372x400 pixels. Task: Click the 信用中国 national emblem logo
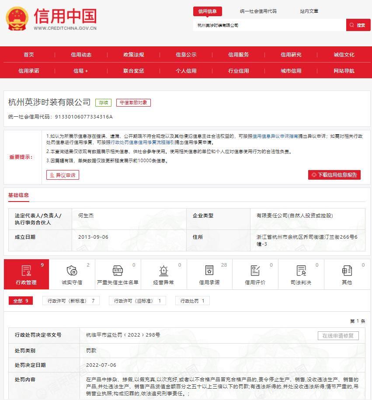[17, 19]
